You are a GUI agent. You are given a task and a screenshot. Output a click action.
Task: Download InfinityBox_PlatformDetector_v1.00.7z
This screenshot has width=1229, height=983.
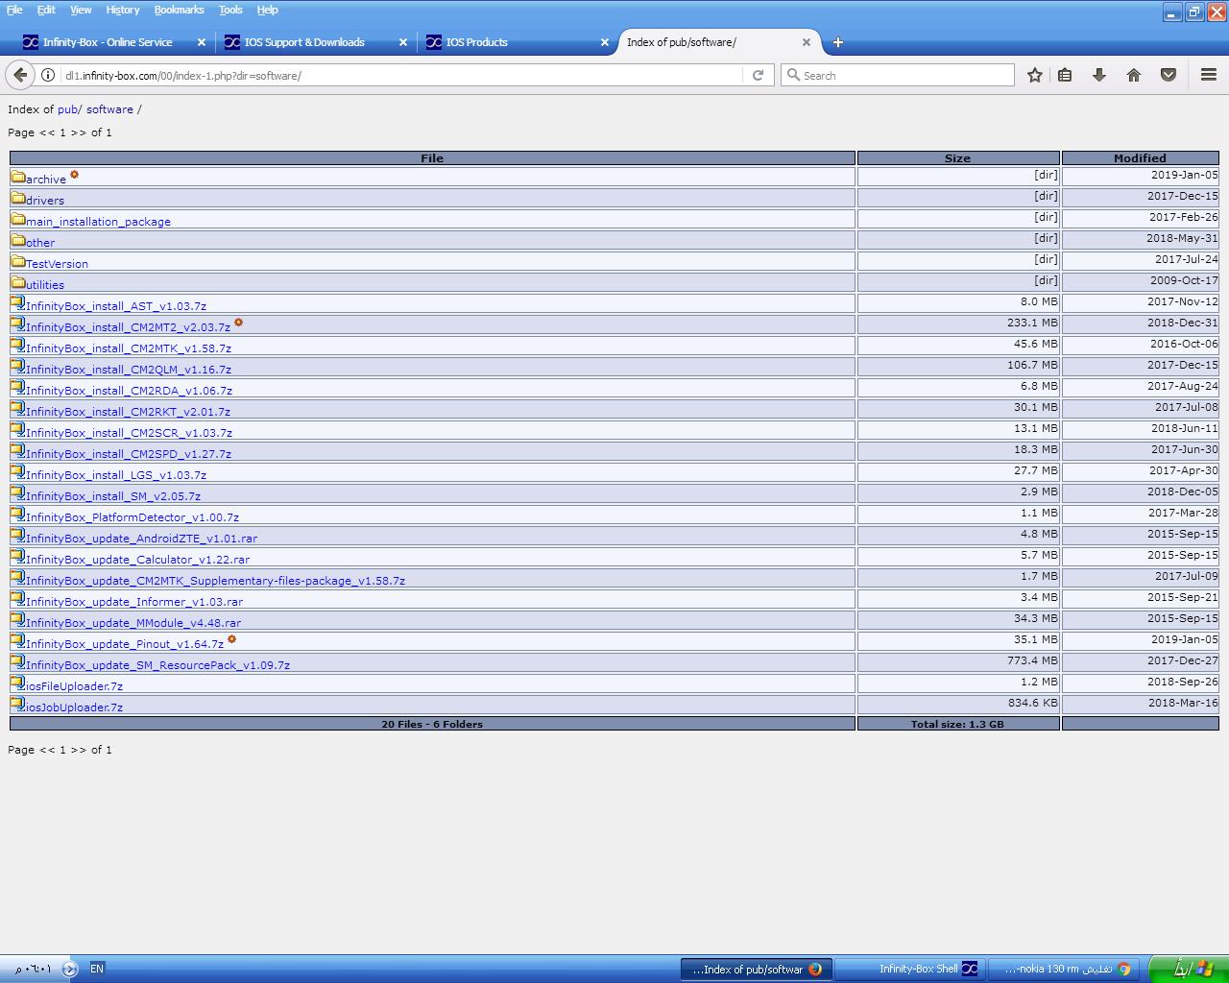tap(133, 517)
